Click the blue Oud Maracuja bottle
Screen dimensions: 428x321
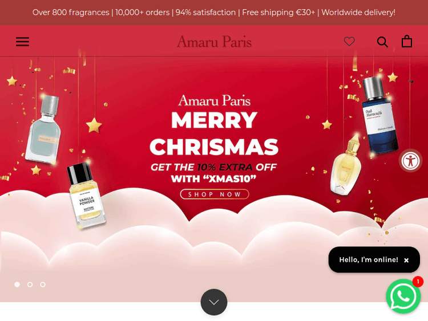tap(379, 115)
